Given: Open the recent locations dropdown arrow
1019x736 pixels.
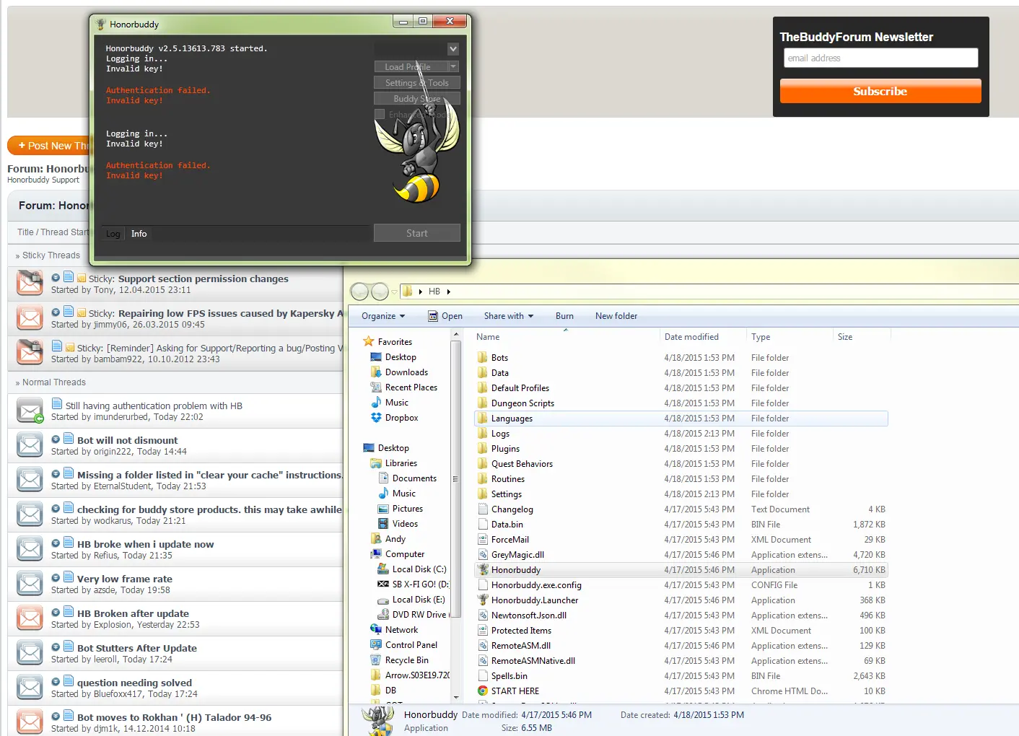Looking at the screenshot, I should pyautogui.click(x=394, y=292).
